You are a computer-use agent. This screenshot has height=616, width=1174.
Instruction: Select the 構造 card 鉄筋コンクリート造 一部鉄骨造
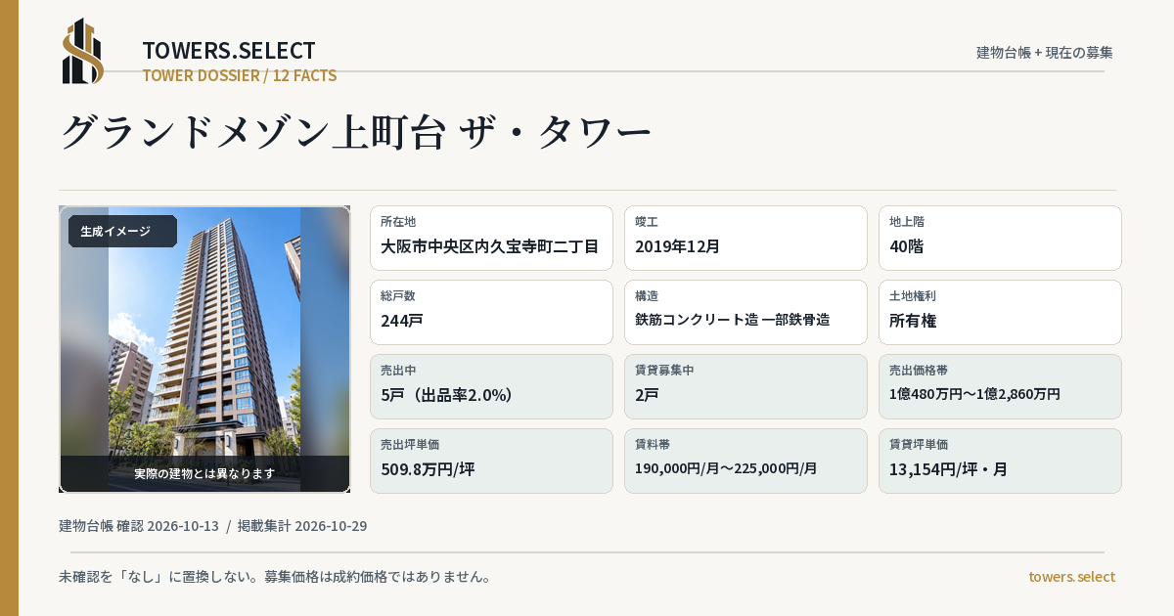[x=745, y=312]
